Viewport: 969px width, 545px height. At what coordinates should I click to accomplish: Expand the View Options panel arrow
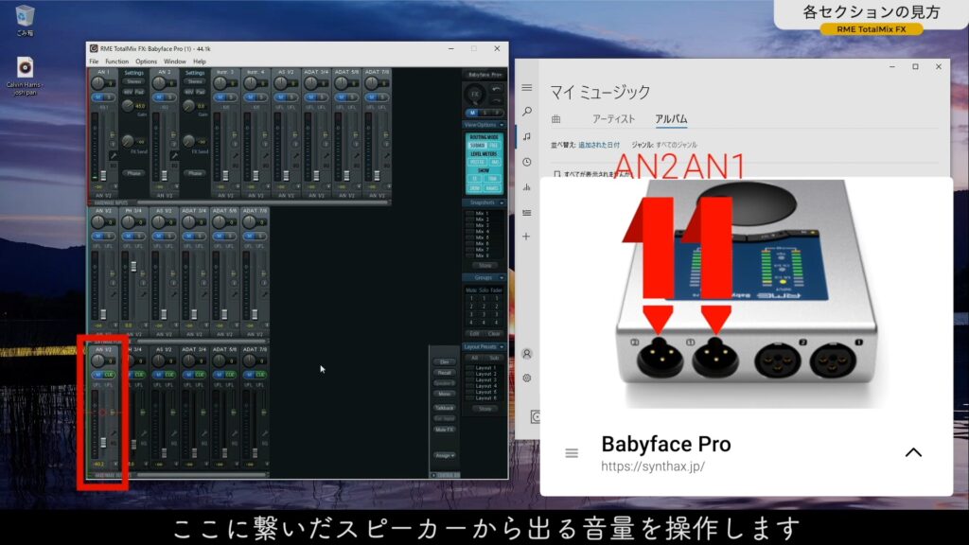tap(502, 125)
